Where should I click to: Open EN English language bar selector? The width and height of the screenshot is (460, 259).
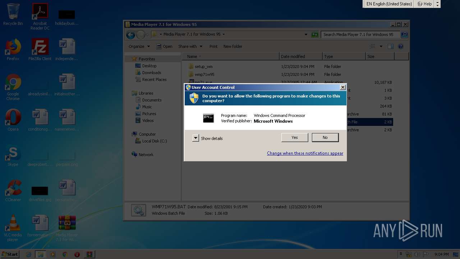coord(389,4)
